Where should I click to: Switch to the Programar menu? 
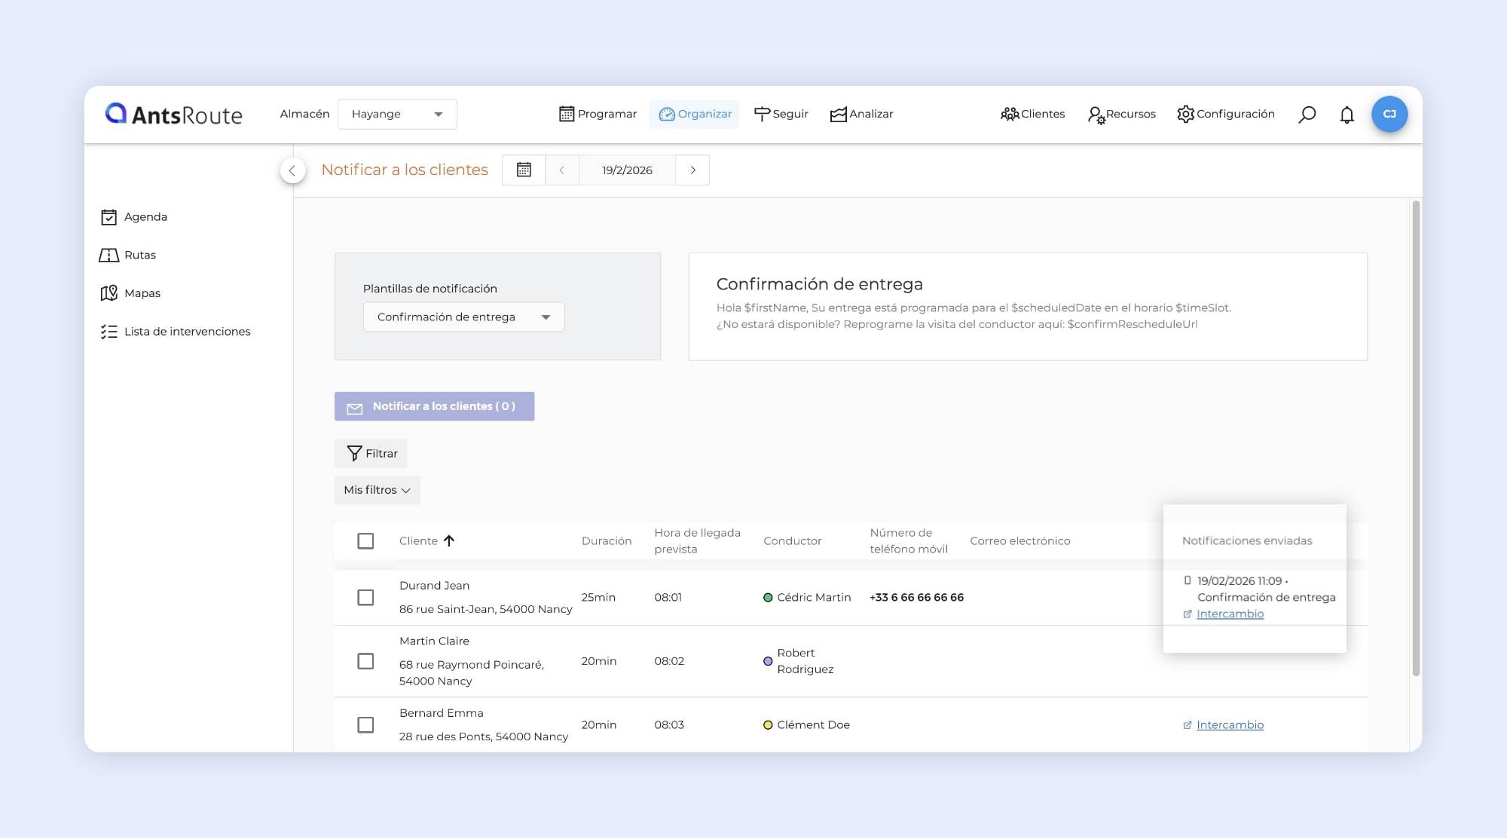(598, 115)
